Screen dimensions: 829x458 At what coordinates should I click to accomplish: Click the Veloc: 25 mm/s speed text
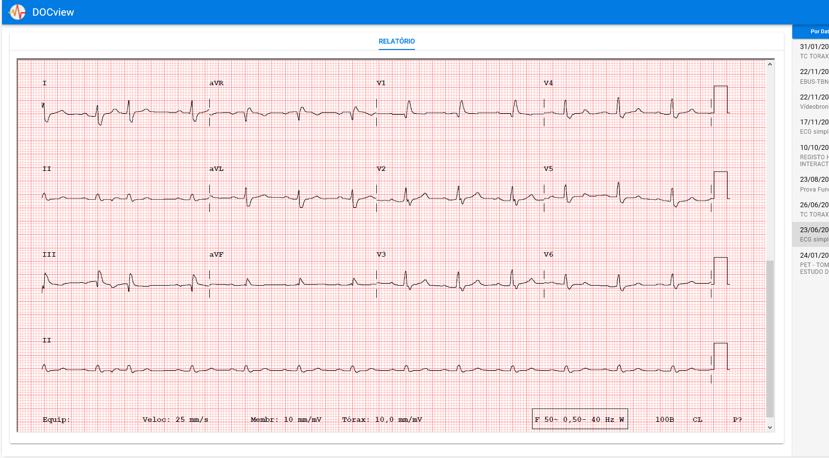click(175, 420)
